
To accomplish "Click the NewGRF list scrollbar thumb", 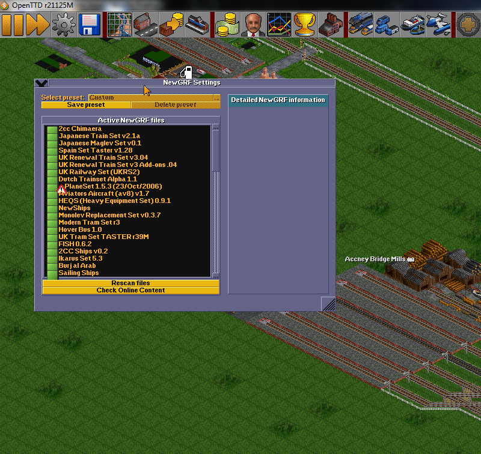I will click(216, 151).
